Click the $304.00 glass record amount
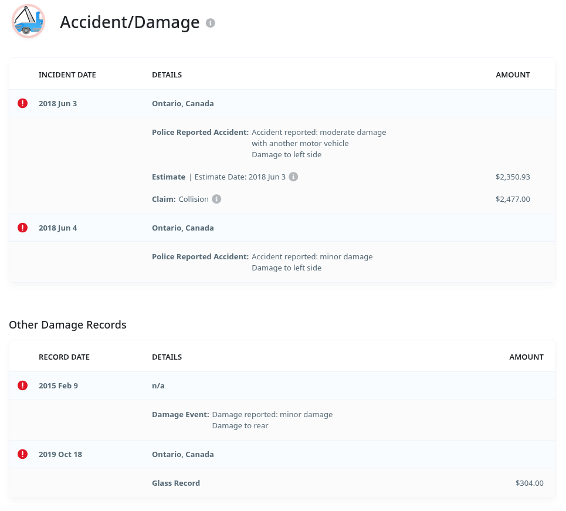Screen dimensions: 566x511 point(529,483)
